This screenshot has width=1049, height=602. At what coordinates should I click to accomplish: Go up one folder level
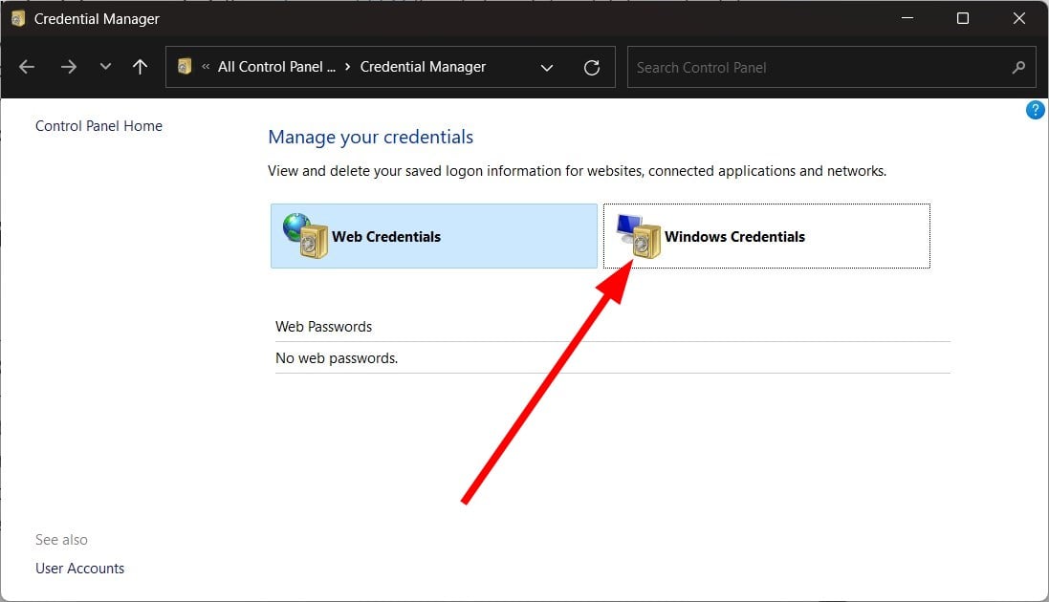tap(141, 67)
